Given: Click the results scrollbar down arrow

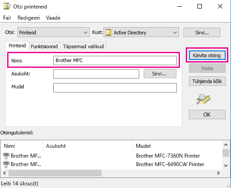Looking at the screenshot, I should pos(226,165).
